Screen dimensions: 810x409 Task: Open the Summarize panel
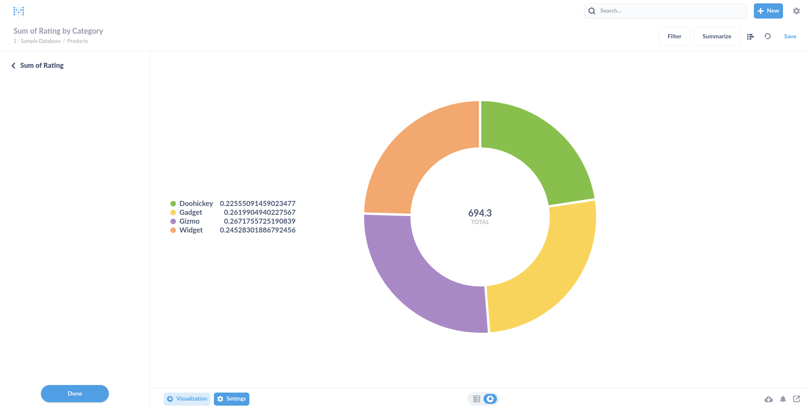(717, 36)
